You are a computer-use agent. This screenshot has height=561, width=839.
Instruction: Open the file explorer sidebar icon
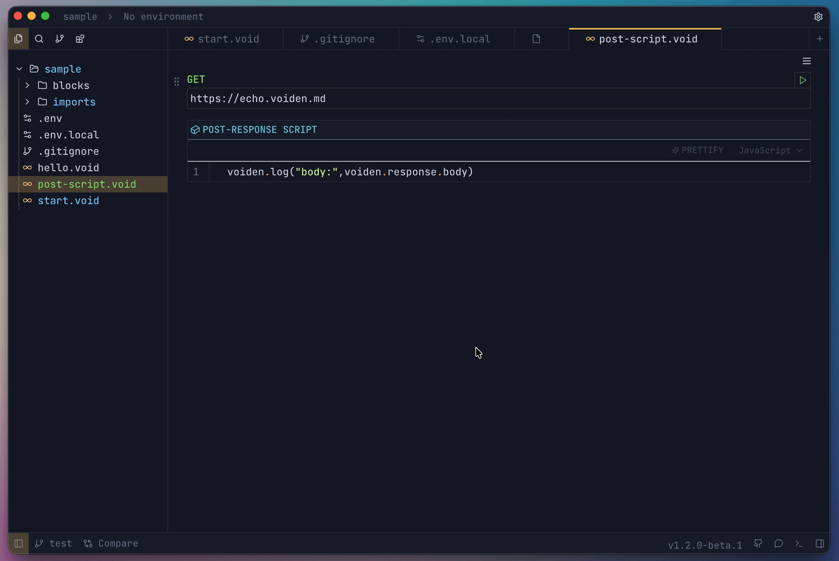click(18, 39)
